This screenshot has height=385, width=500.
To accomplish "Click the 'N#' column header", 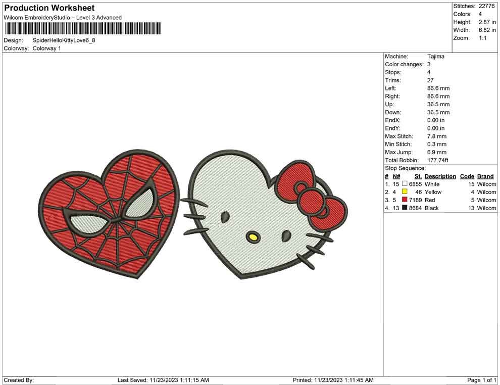I will click(396, 176).
